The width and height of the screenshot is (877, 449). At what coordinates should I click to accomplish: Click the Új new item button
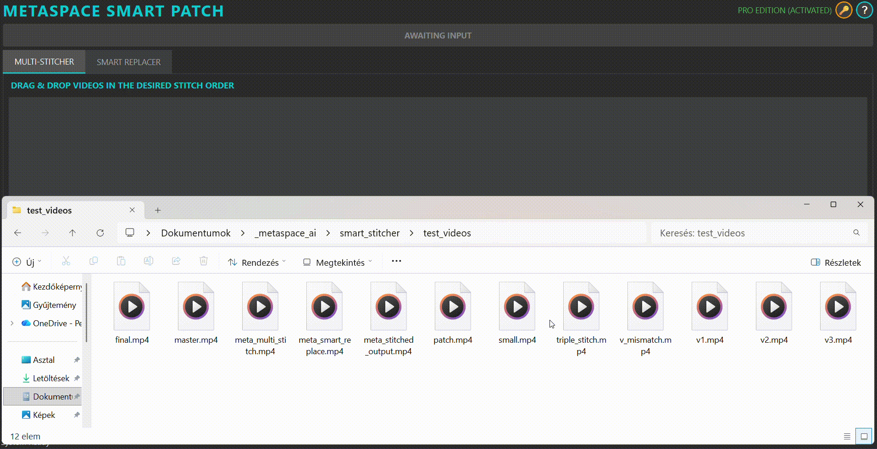coord(27,262)
